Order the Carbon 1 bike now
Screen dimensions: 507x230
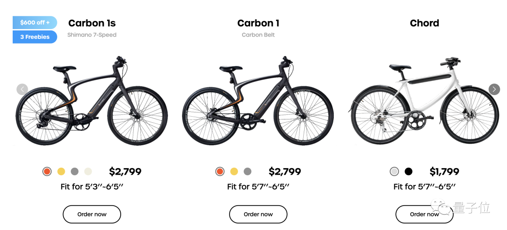coord(258,214)
